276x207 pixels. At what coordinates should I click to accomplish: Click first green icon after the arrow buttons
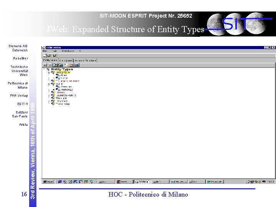tap(55, 65)
